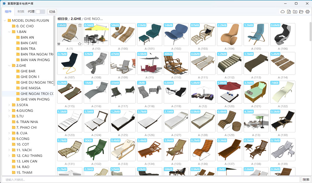This screenshot has width=312, height=183.
Task: Open the cloud library icon
Action: click(282, 12)
